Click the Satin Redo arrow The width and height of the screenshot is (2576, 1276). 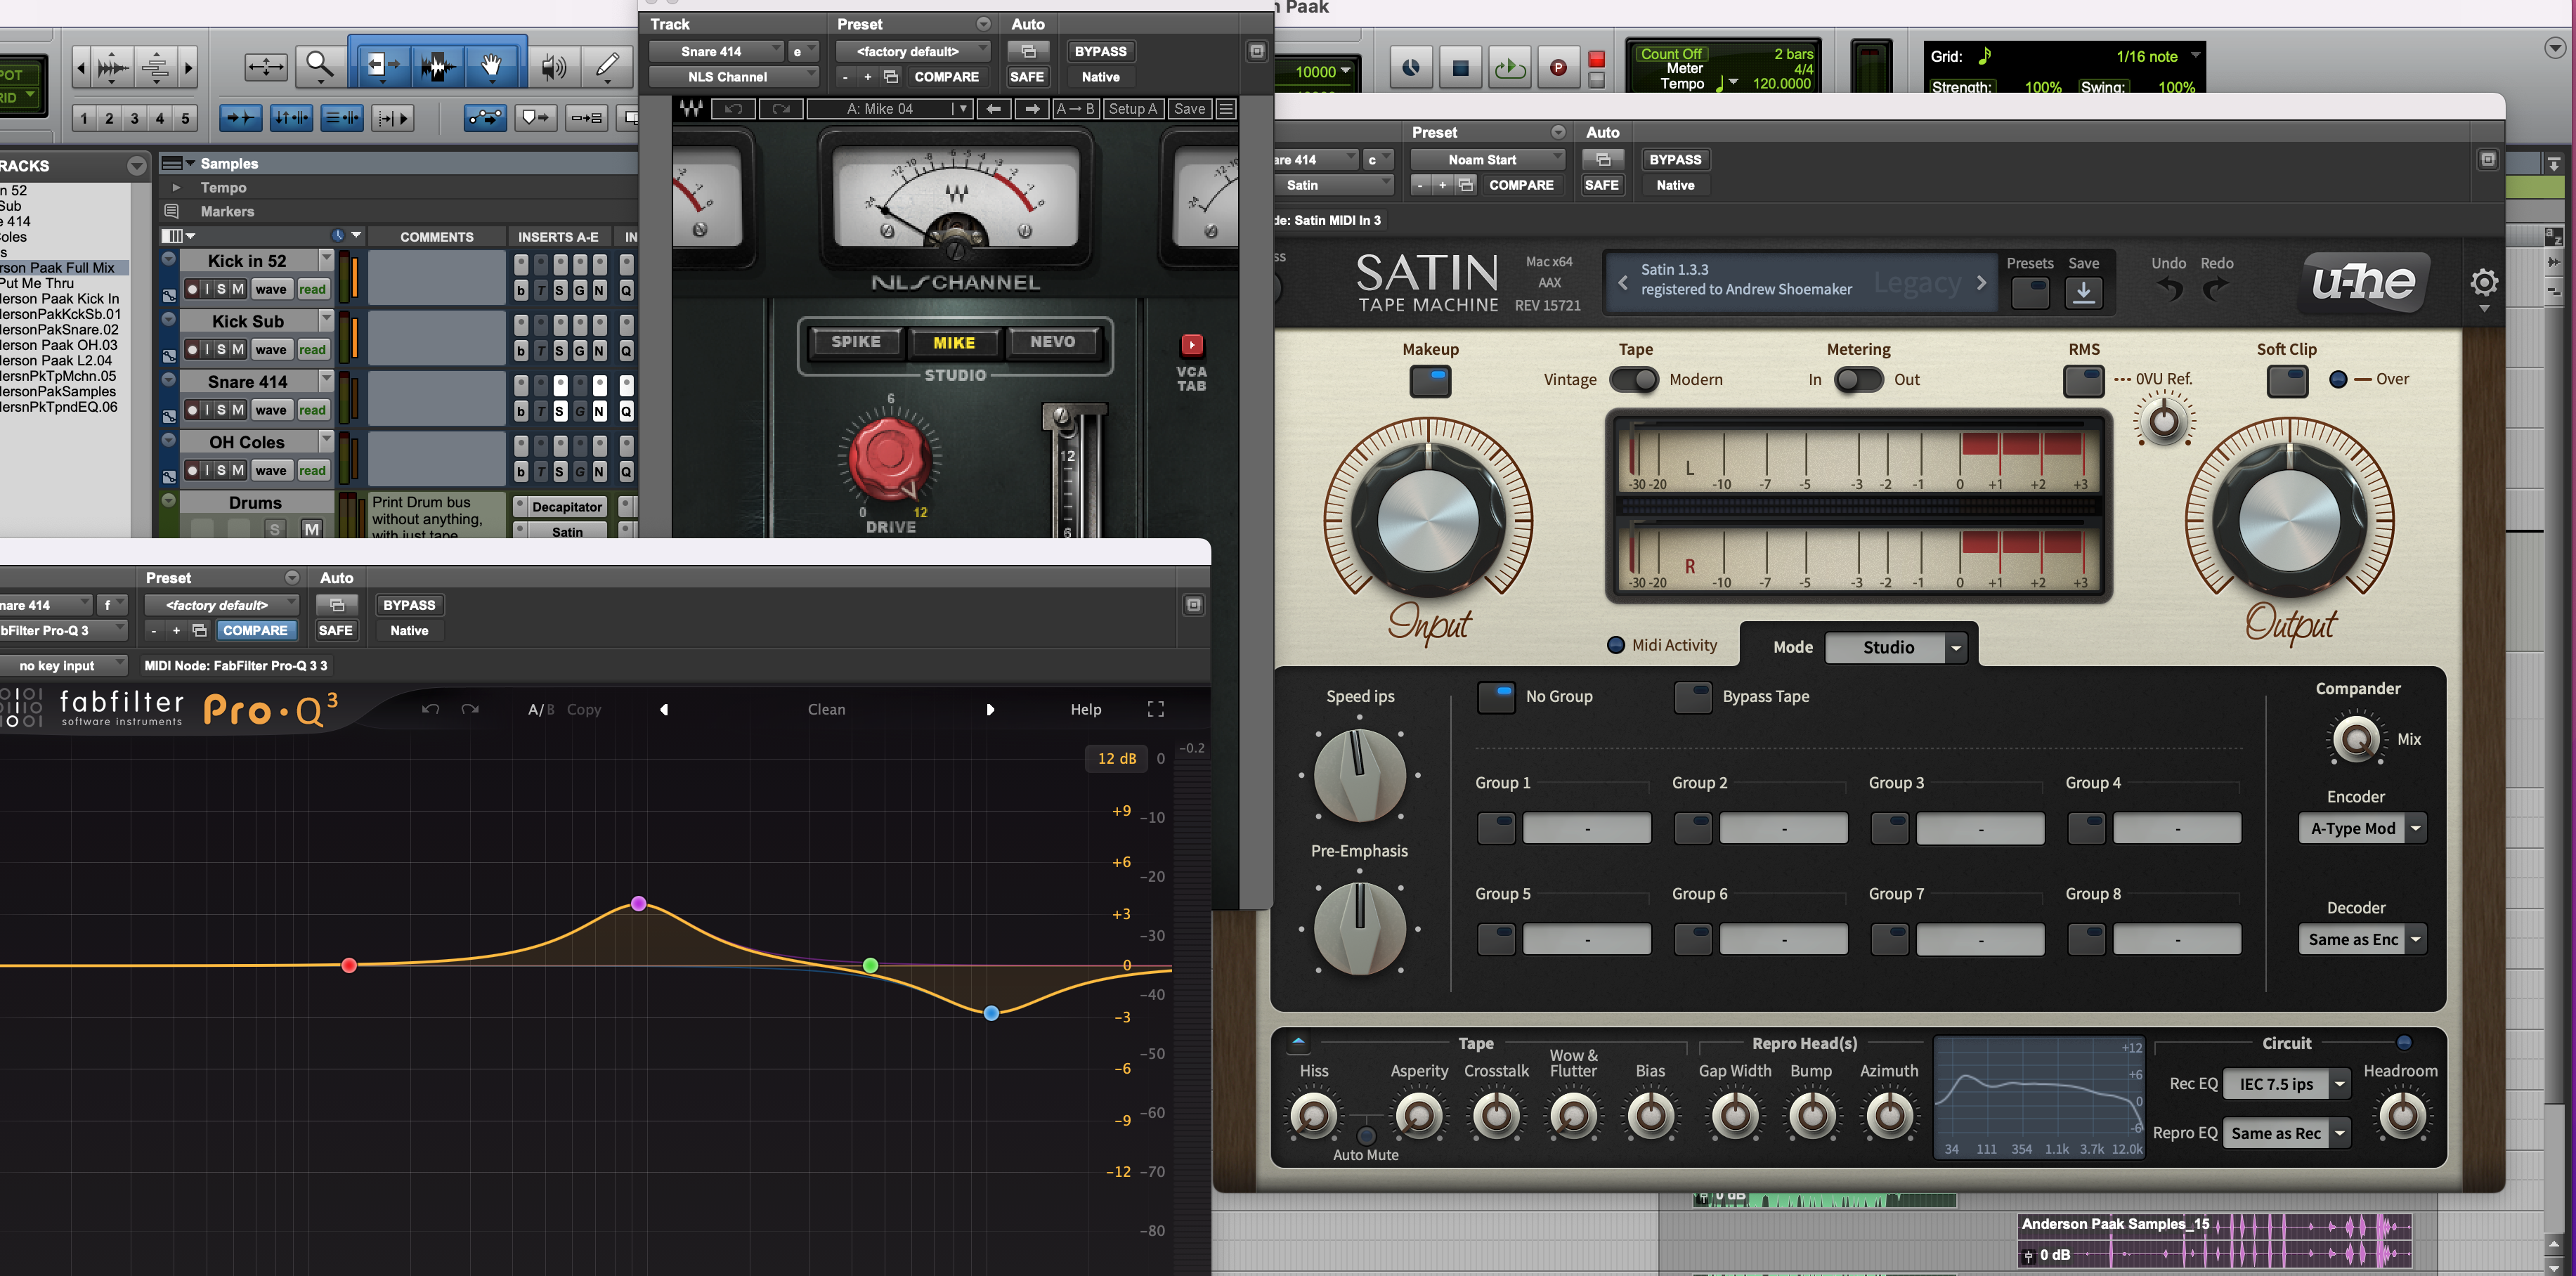[2216, 289]
